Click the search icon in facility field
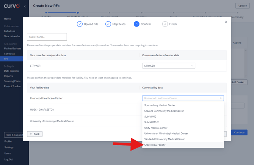This screenshot has width=254, height=165. (x=221, y=98)
